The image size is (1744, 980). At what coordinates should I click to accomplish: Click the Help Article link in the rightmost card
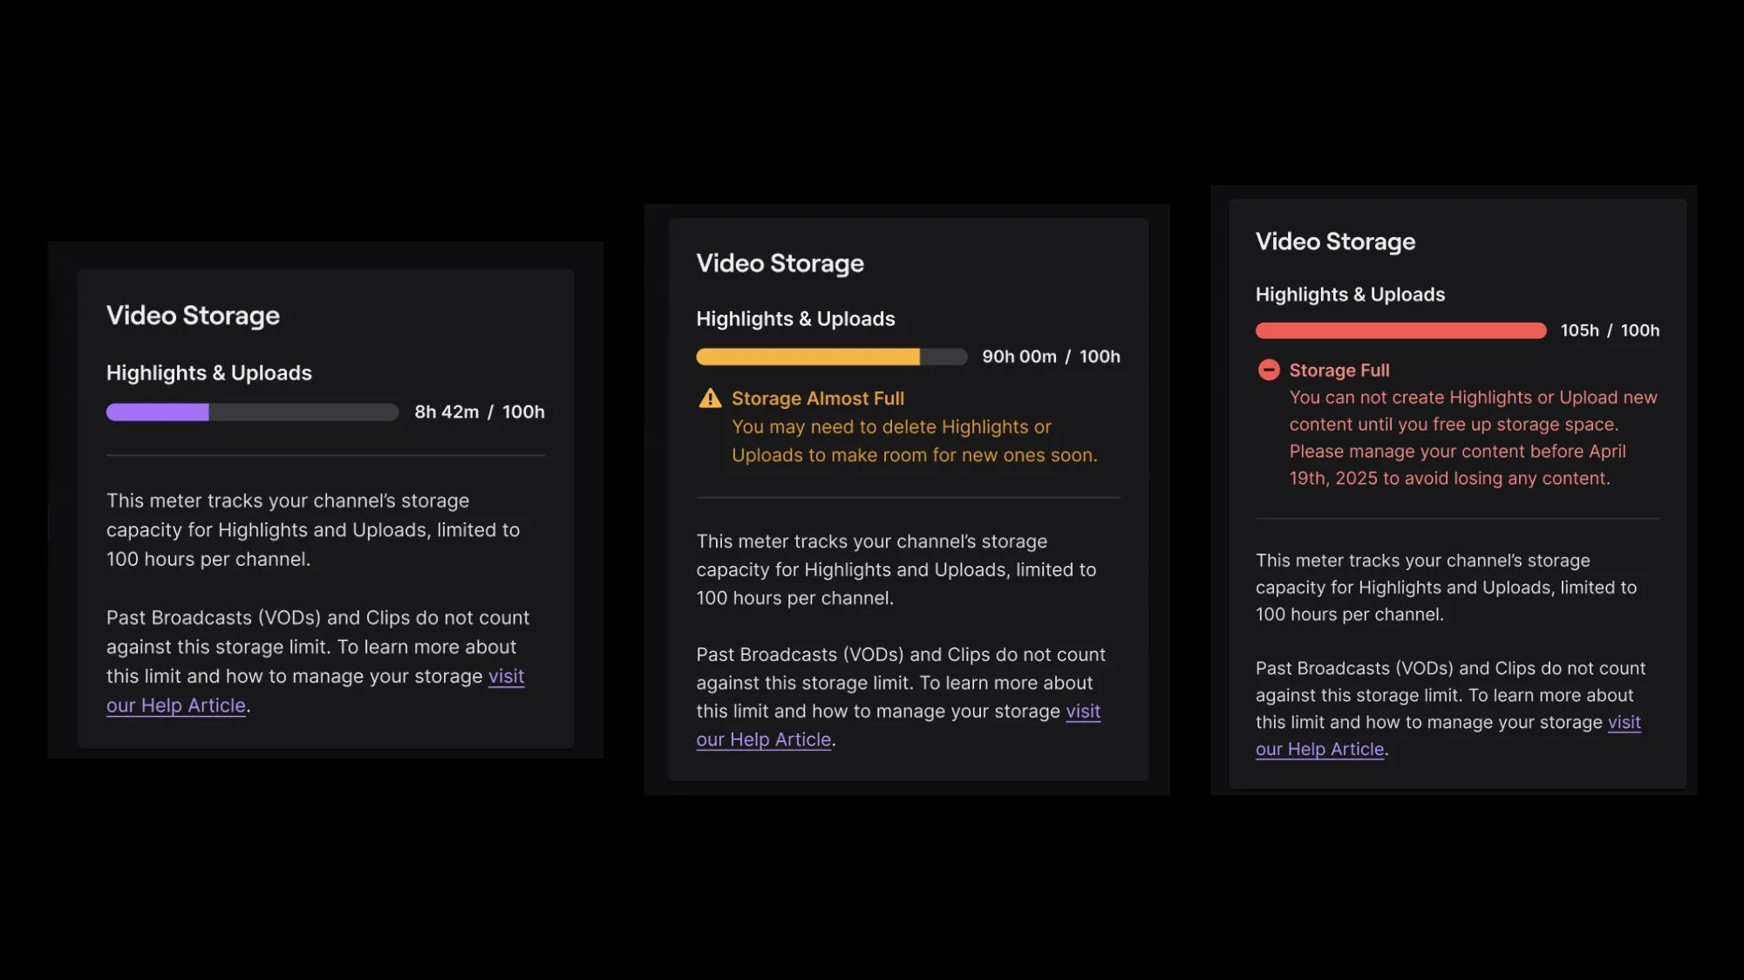tap(1319, 749)
